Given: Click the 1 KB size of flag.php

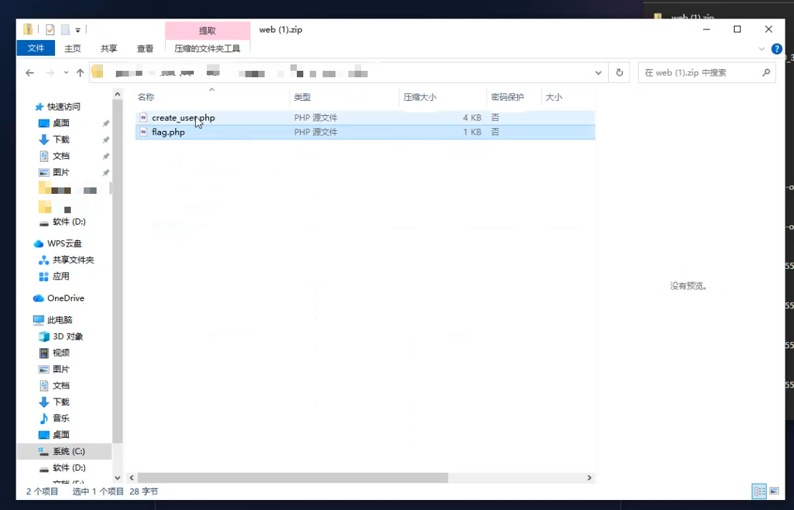Looking at the screenshot, I should [x=471, y=132].
